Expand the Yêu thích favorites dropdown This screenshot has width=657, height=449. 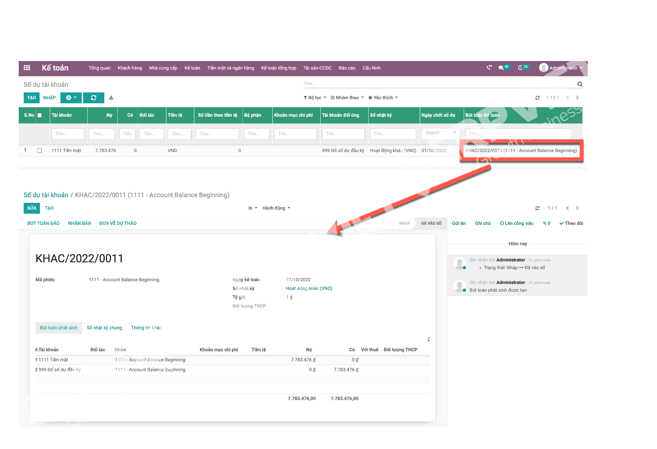coord(383,98)
